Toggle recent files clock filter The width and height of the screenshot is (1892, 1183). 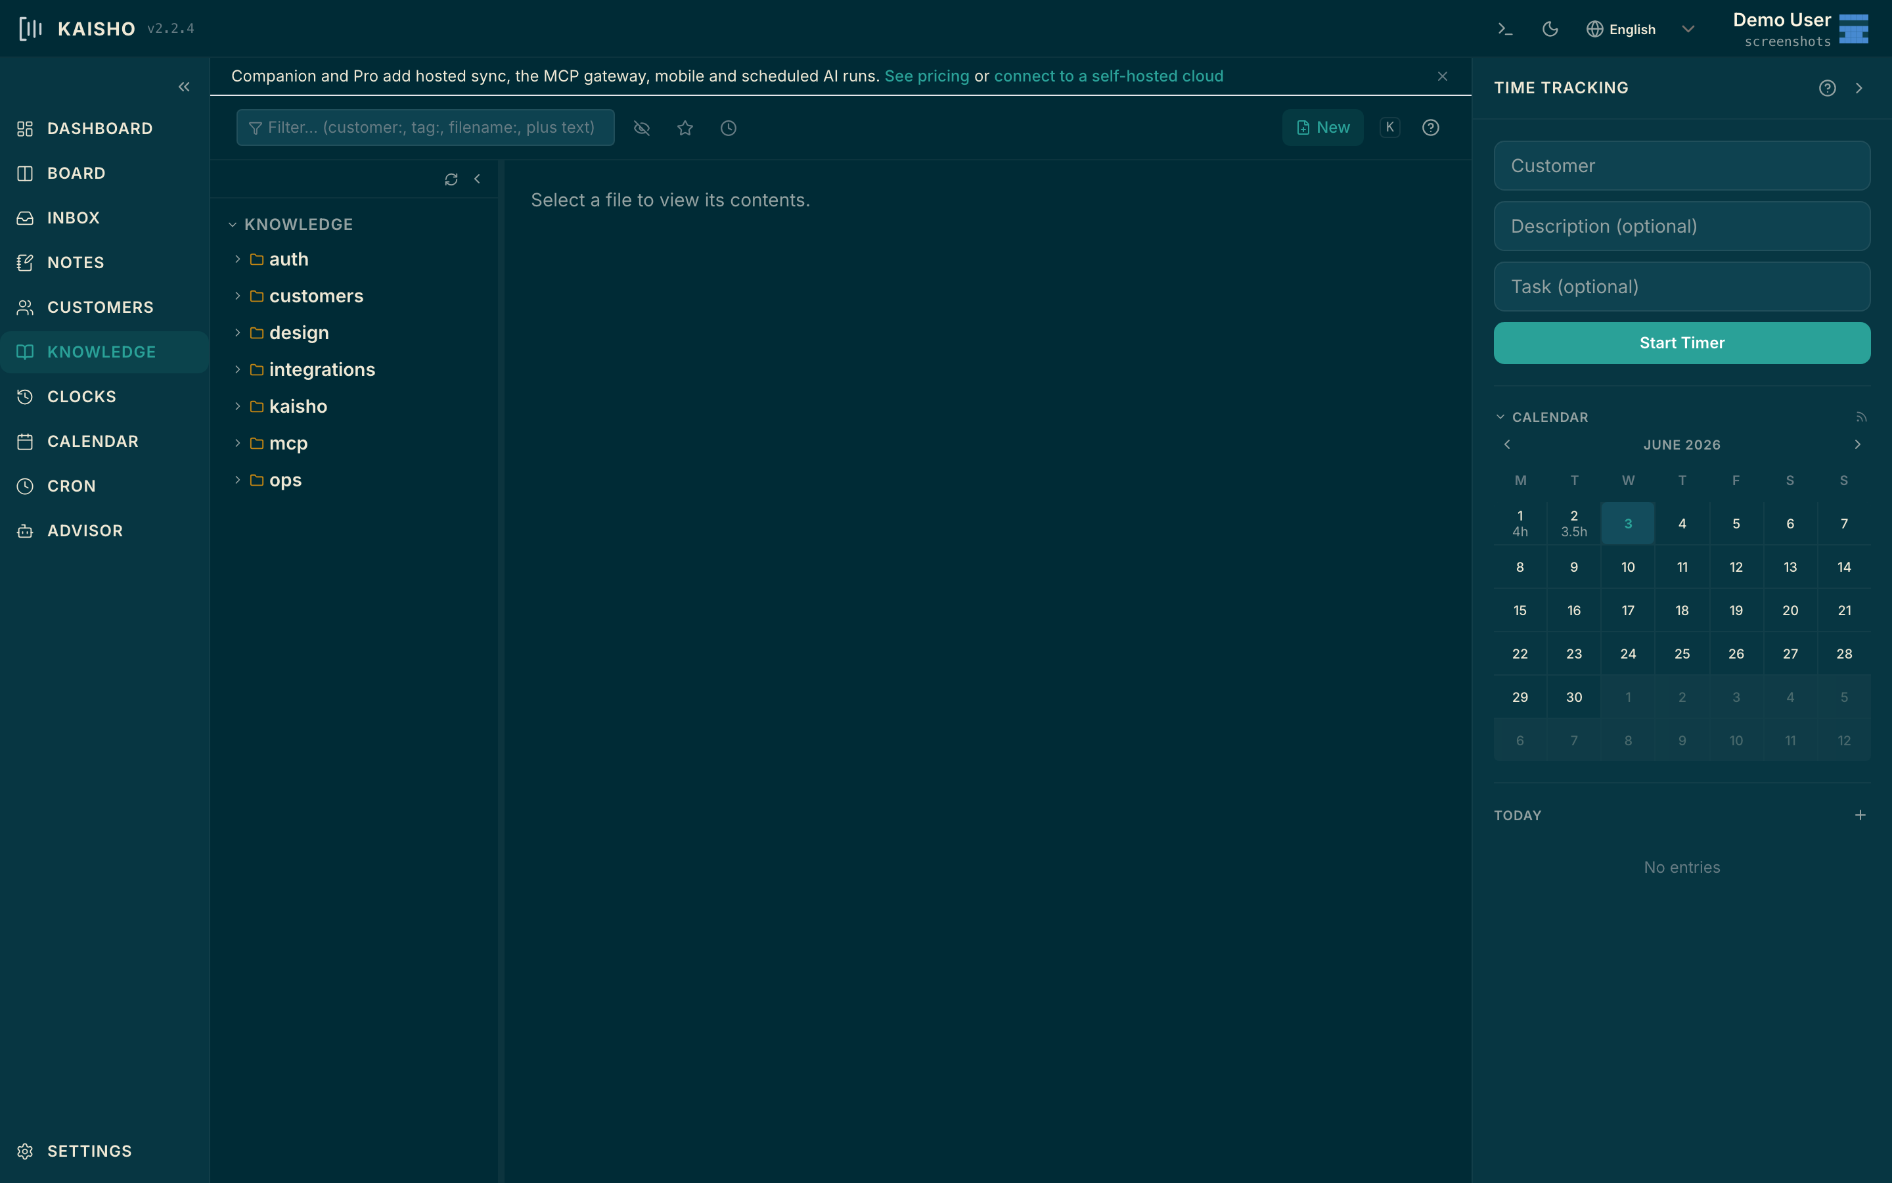point(728,128)
